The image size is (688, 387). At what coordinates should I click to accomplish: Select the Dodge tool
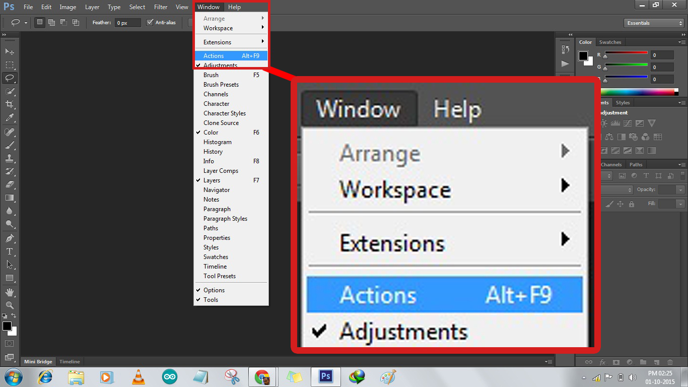tap(10, 224)
